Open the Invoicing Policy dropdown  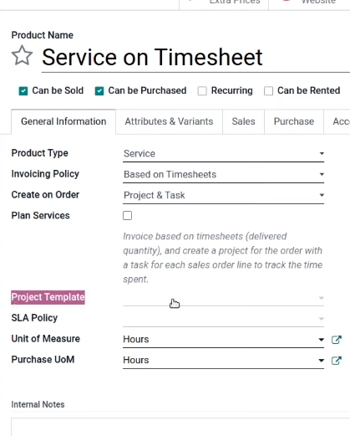pyautogui.click(x=223, y=175)
